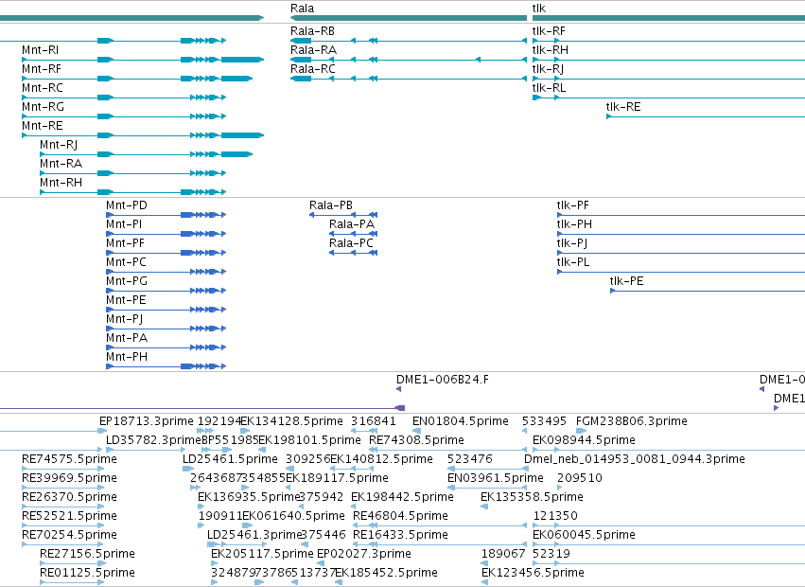Select the Rala gene label
805x587 pixels.
pos(302,9)
